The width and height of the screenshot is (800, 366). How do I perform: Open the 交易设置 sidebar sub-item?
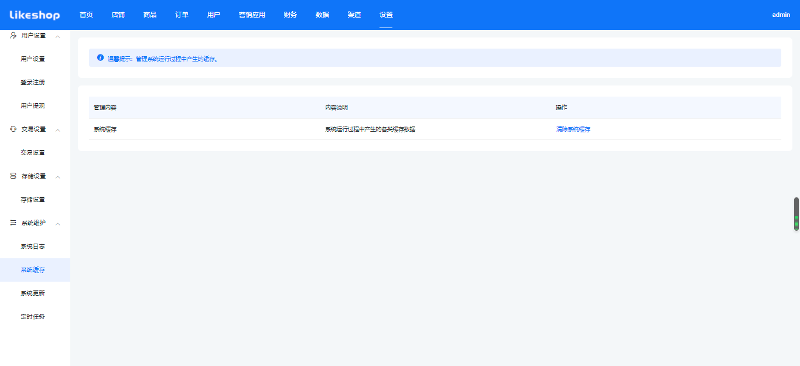pos(35,153)
